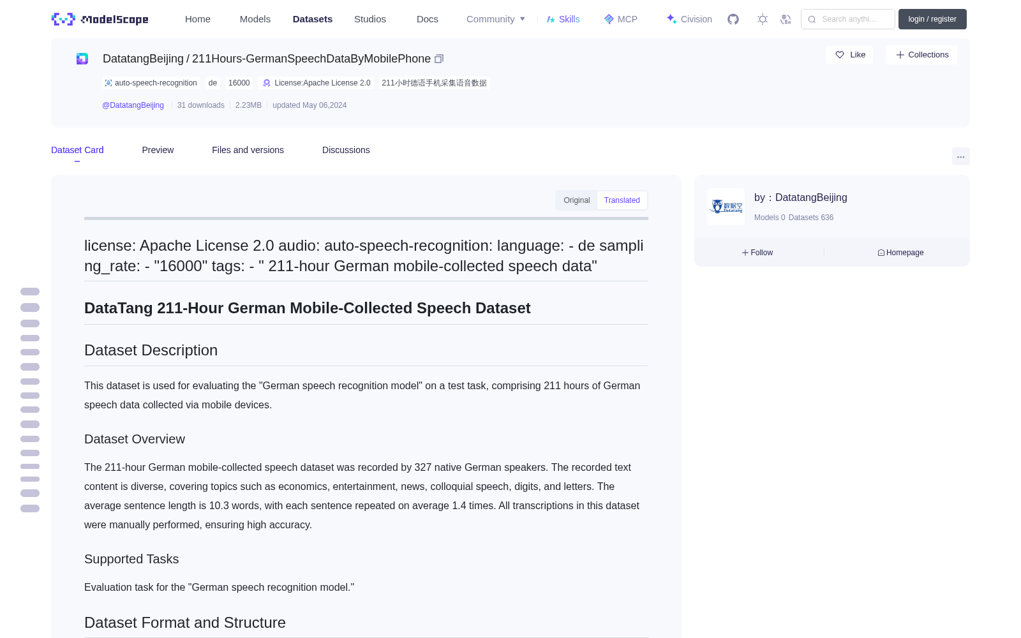The height and width of the screenshot is (638, 1021).
Task: Click the first outline navigation marker
Action: click(30, 292)
